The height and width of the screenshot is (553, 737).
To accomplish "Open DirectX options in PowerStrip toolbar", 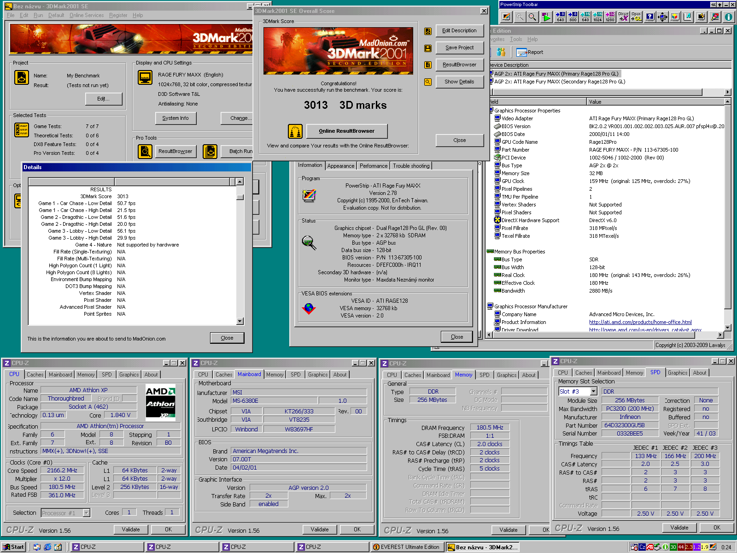I will 623,17.
